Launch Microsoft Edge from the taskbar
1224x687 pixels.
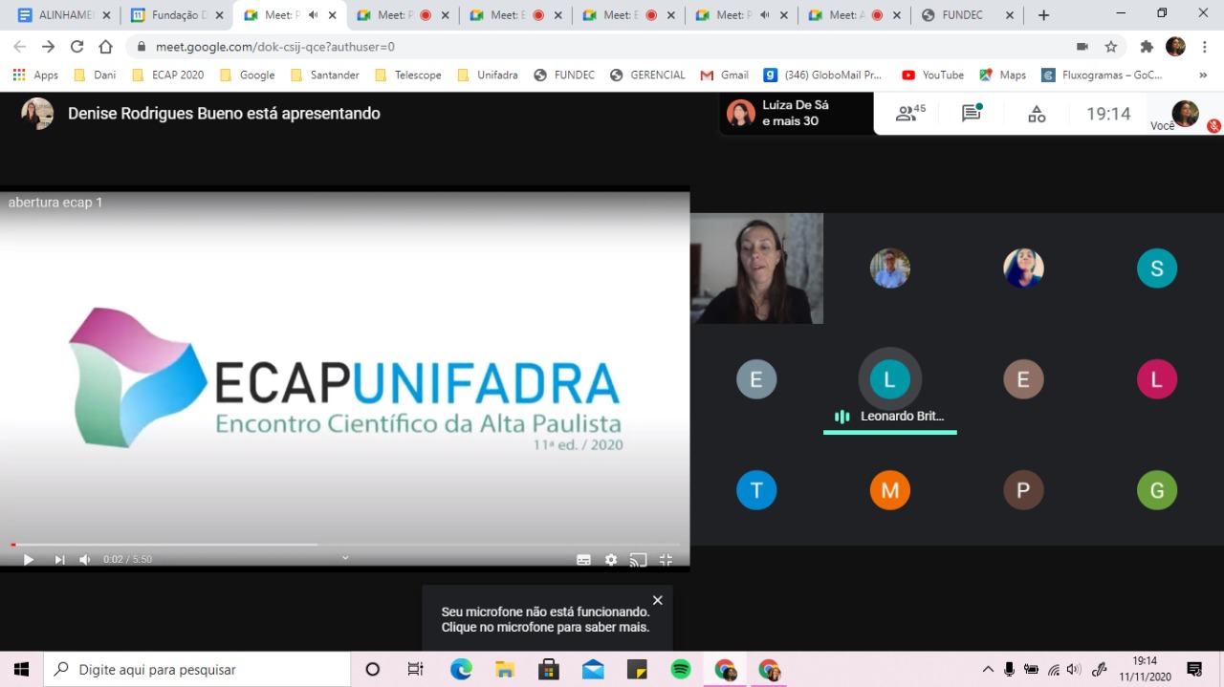coord(461,669)
